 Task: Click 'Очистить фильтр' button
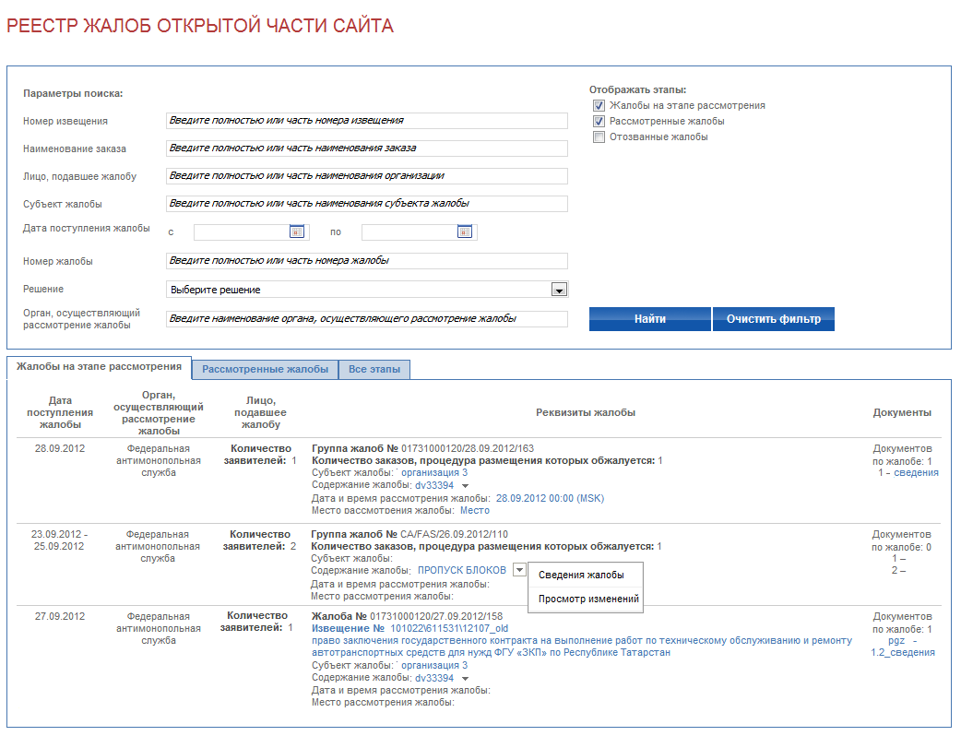[x=774, y=319]
